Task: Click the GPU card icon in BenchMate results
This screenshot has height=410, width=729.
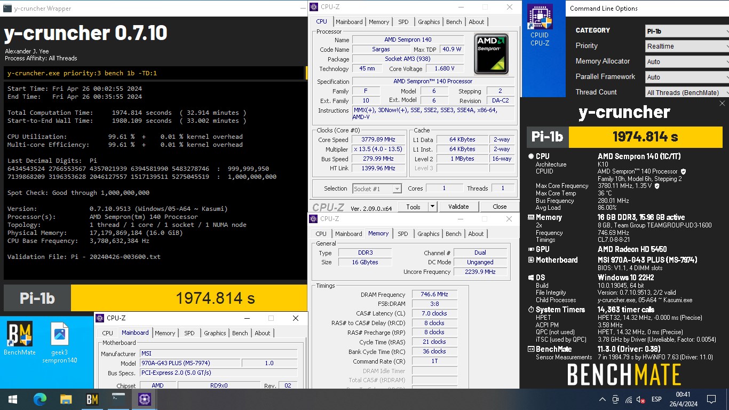Action: tap(531, 249)
